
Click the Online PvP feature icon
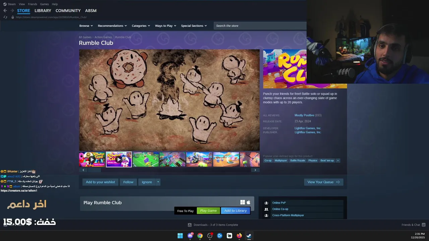click(266, 203)
